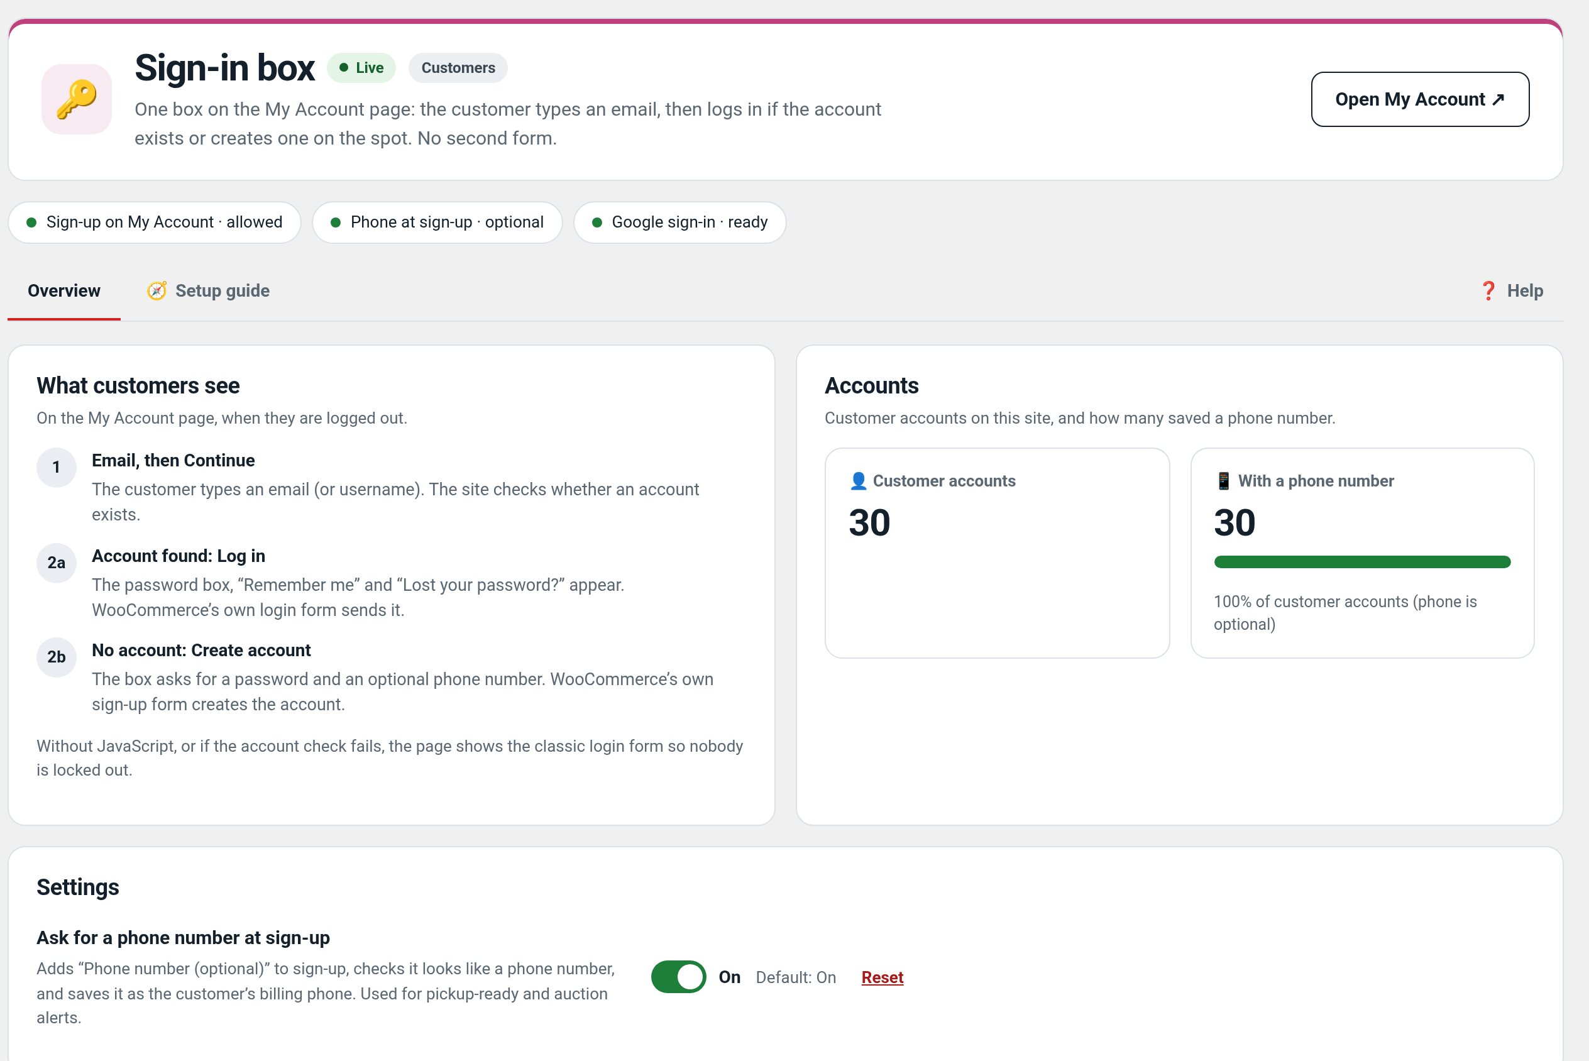Turn off the phone number at sign-up toggle
The height and width of the screenshot is (1061, 1589).
(678, 977)
